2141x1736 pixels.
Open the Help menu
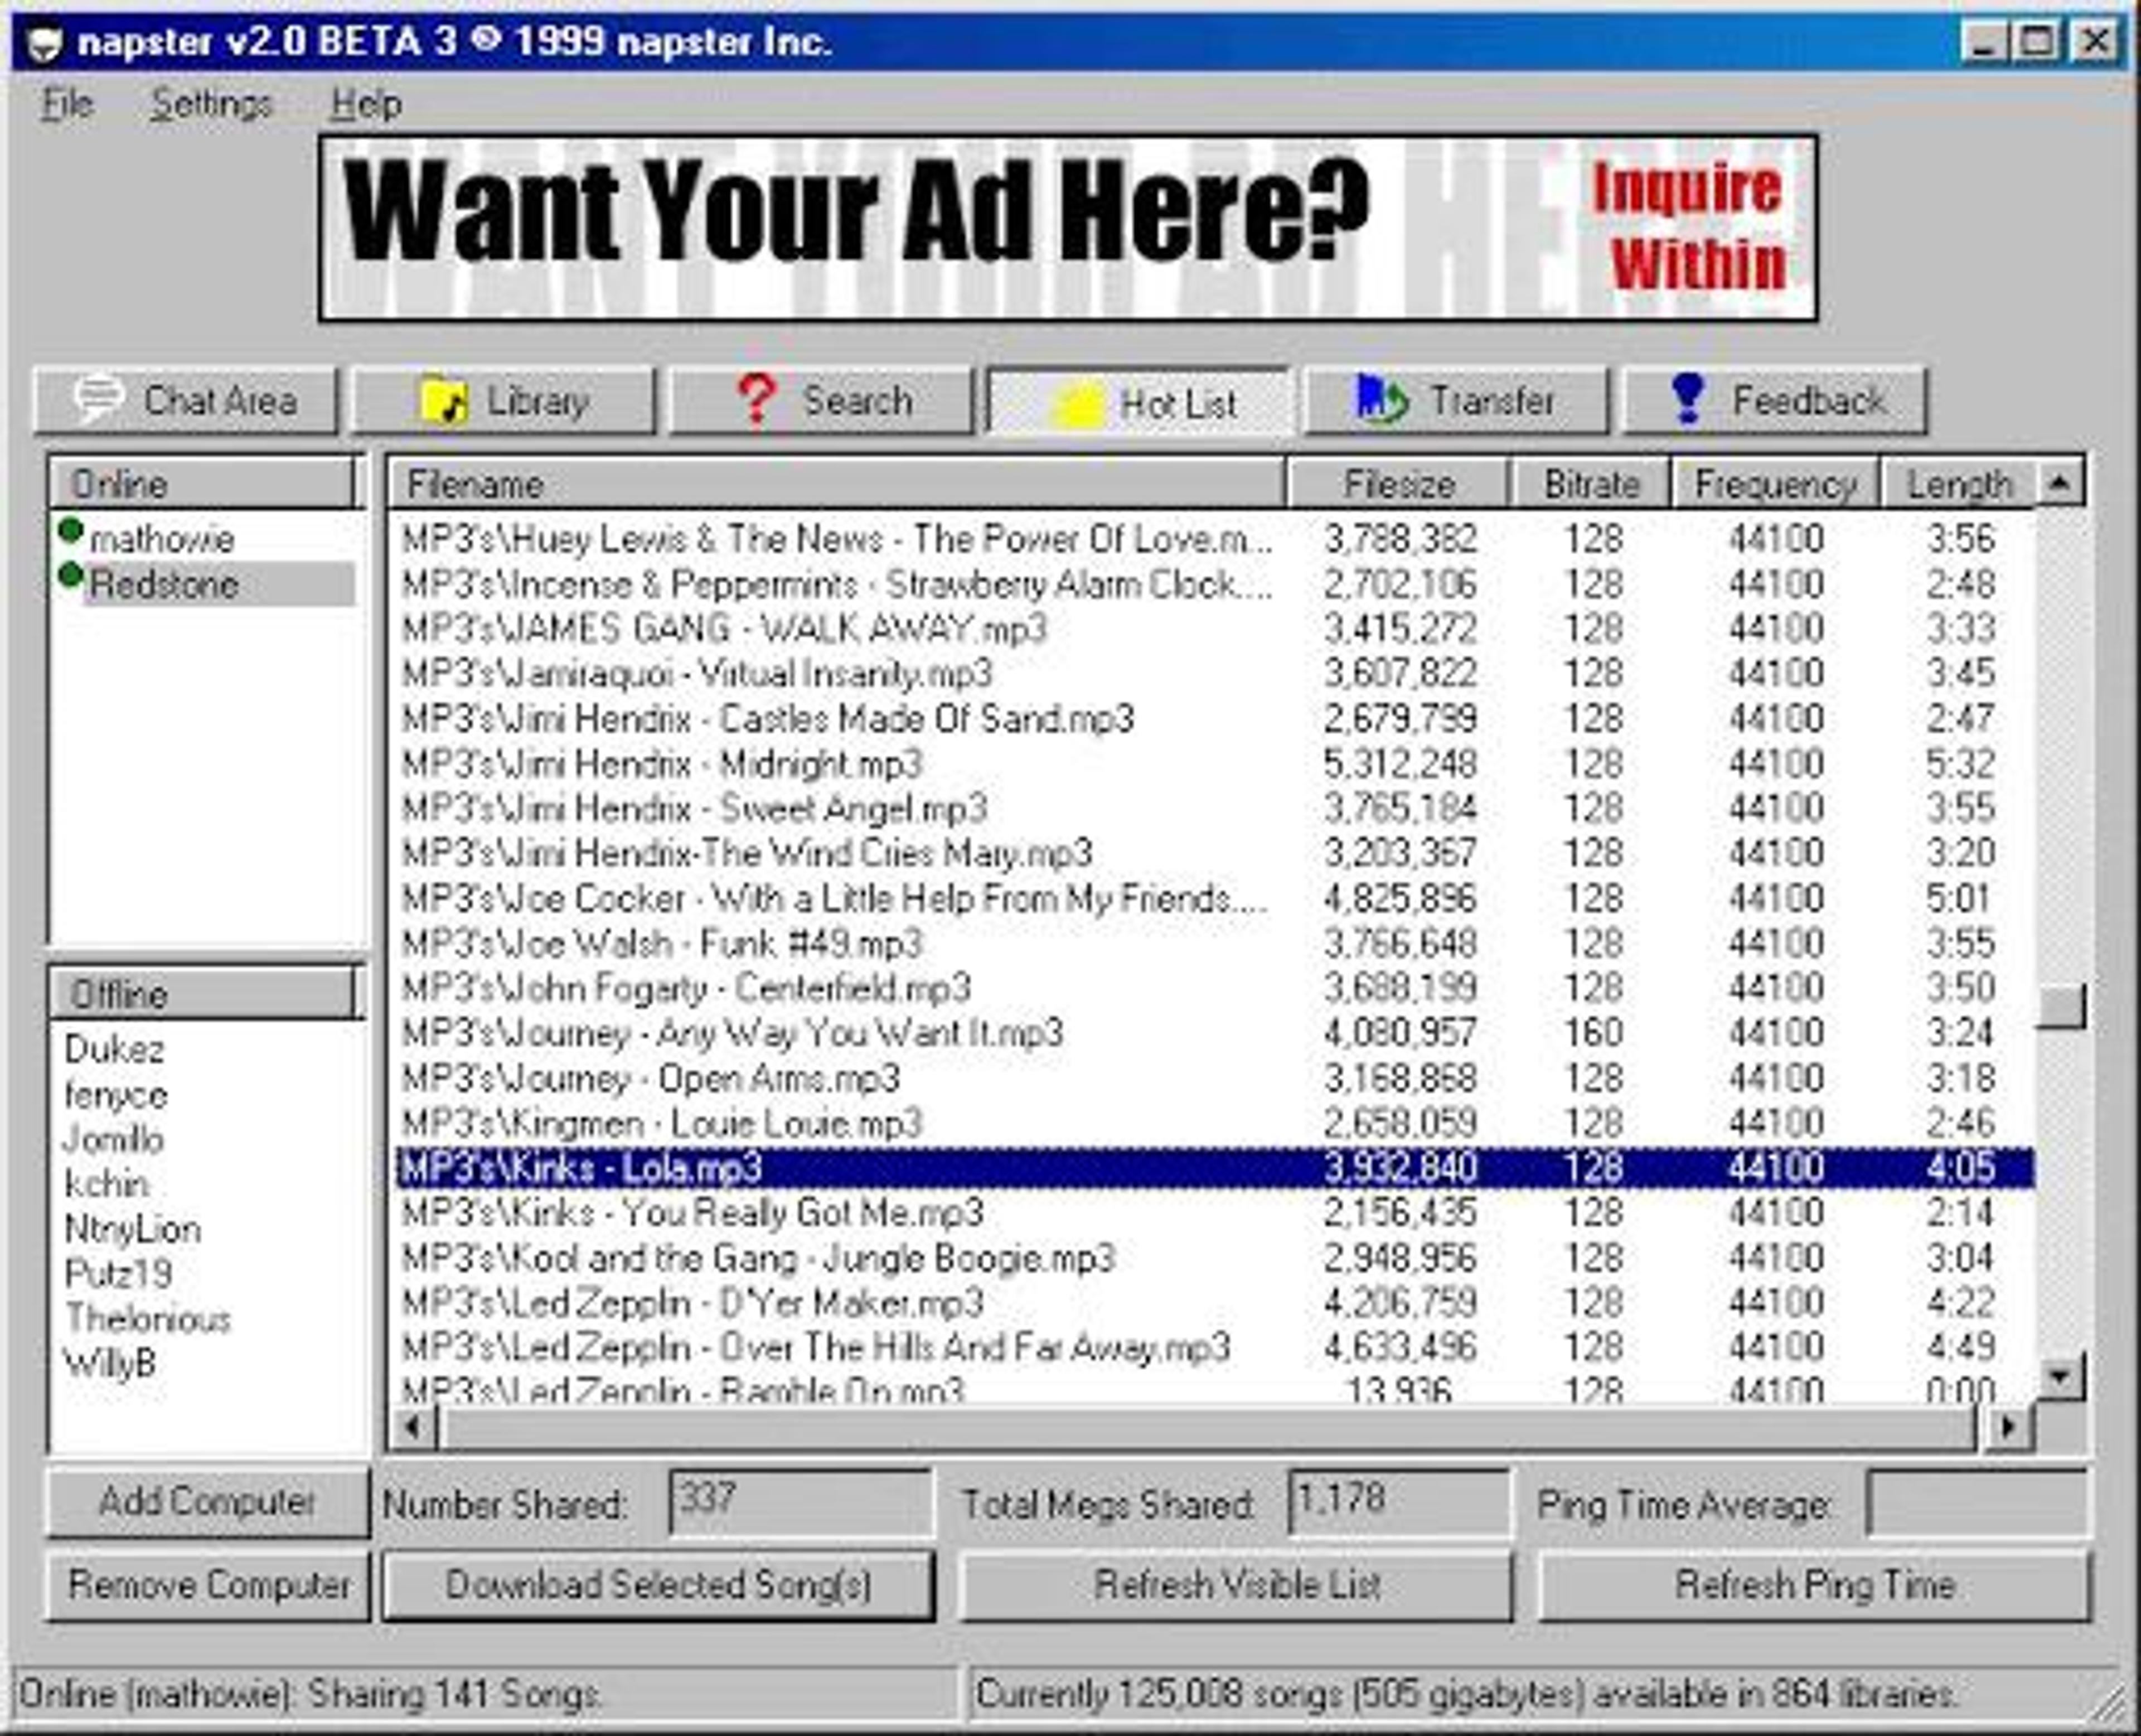366,104
